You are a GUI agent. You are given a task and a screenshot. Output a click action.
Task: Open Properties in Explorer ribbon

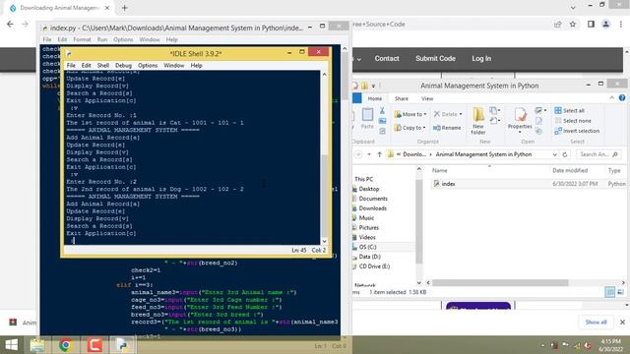coord(520,119)
